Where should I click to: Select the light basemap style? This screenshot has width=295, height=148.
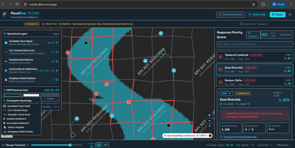tap(31, 95)
